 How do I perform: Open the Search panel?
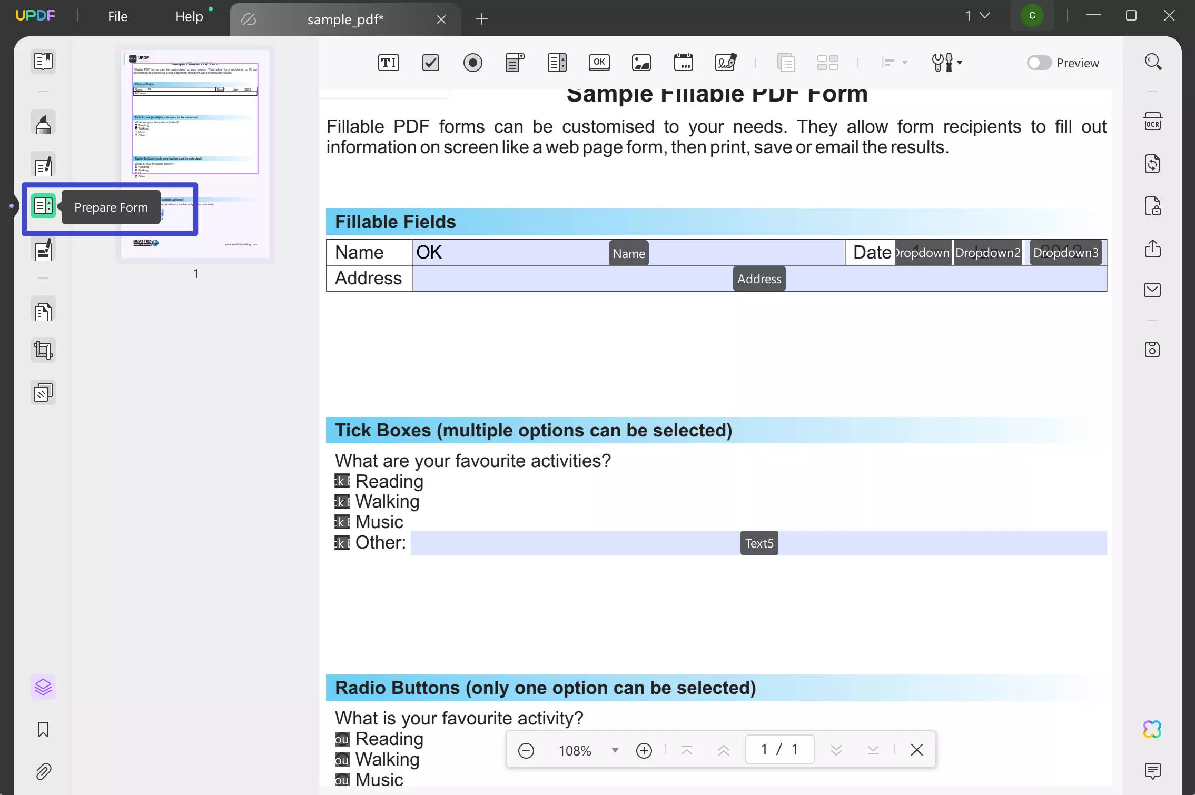click(1153, 62)
